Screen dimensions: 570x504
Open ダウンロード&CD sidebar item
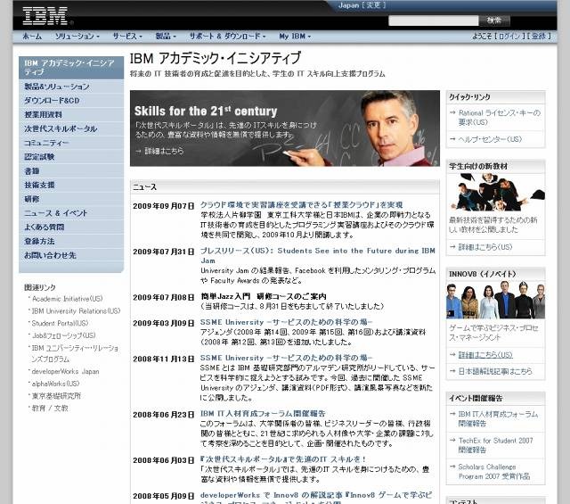[x=71, y=101]
